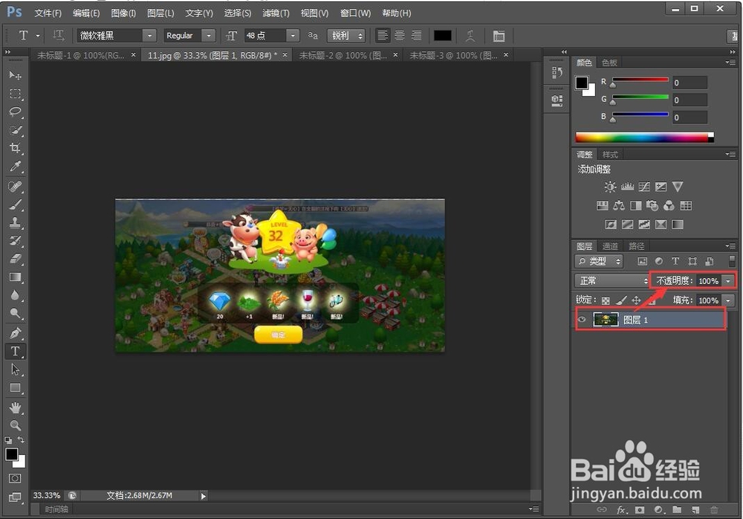Toggle Quick Mask mode

(x=15, y=478)
